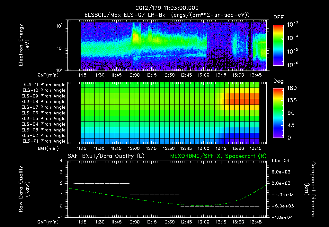Screen dimensions: 329x227
Task: Click the Electron Energy (eV) axis label
Action: pyautogui.click(x=24, y=45)
